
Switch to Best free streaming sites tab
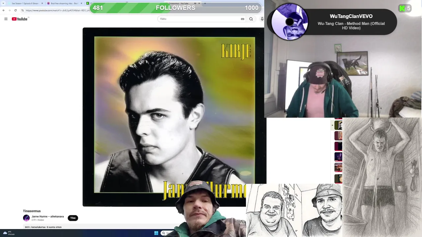tap(64, 3)
